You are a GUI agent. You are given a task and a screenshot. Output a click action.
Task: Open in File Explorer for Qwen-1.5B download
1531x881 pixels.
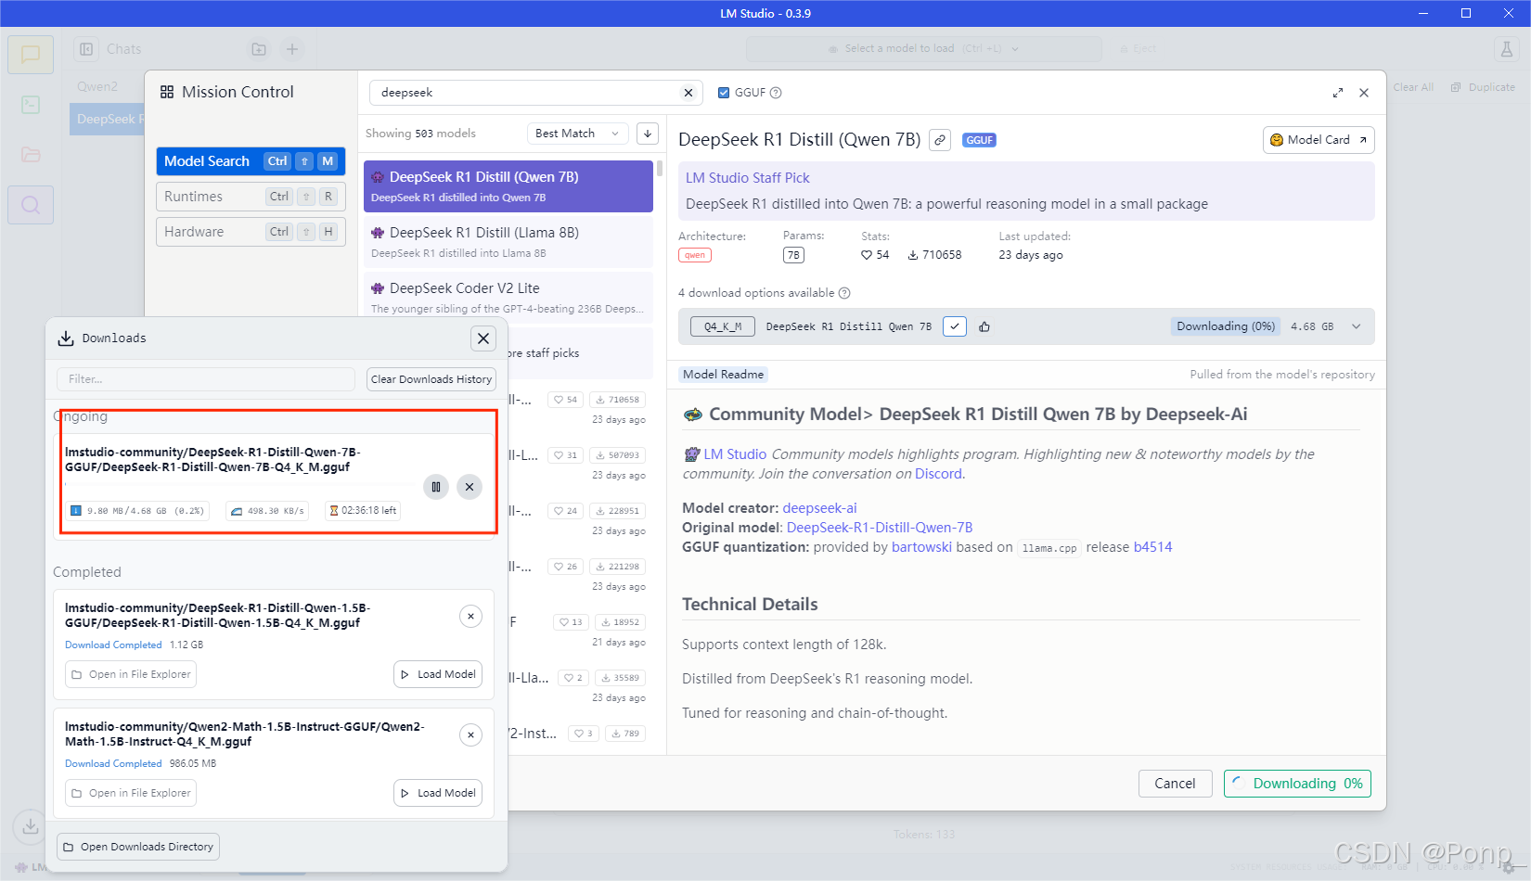(131, 674)
